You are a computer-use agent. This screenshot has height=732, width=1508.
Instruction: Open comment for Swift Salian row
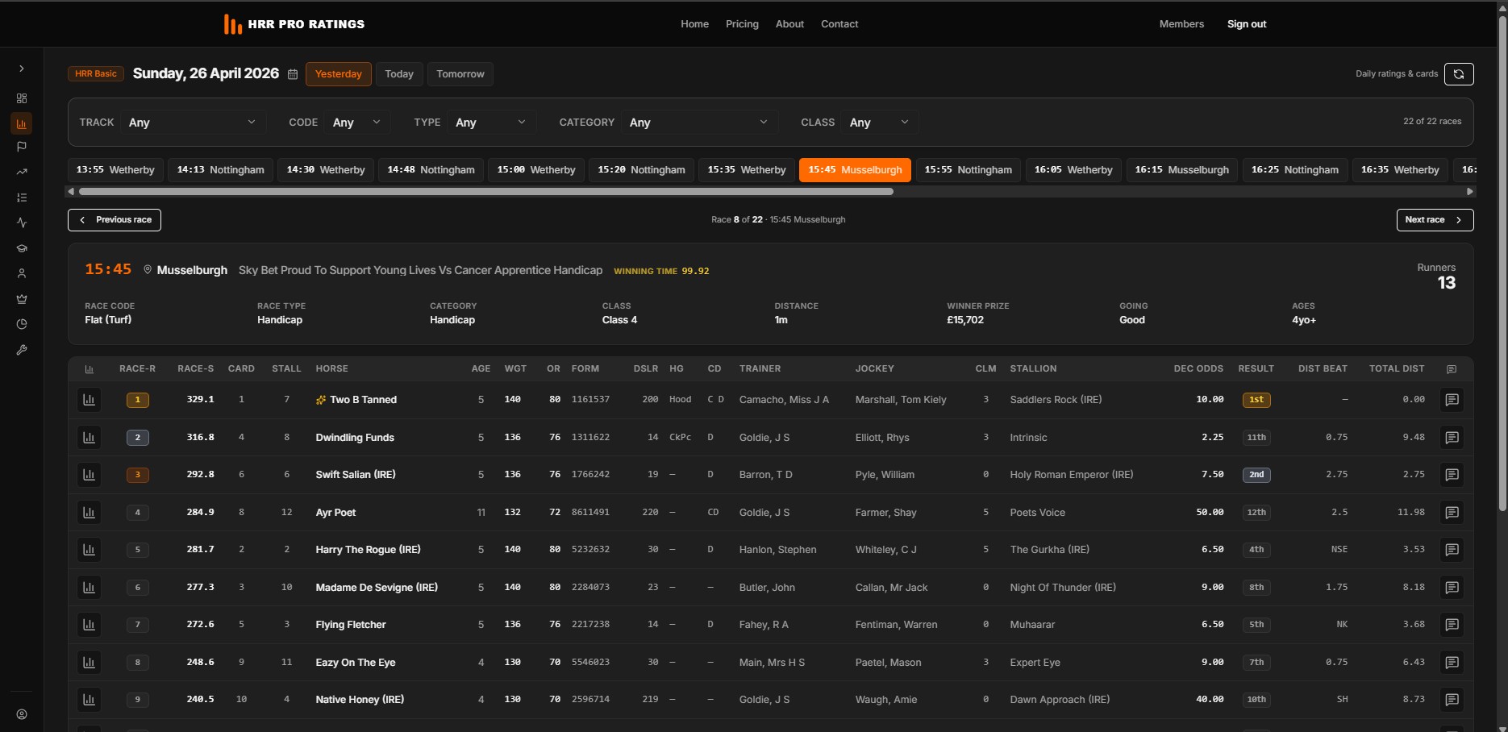tap(1452, 475)
